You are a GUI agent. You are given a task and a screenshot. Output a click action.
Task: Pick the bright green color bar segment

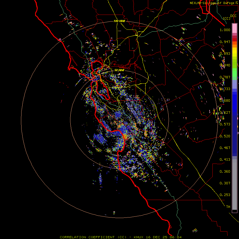(234, 72)
